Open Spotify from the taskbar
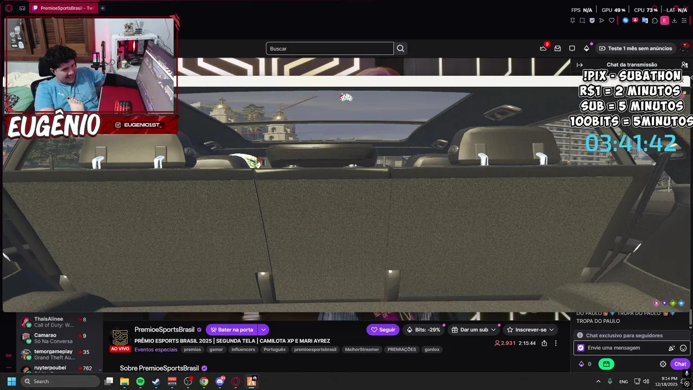This screenshot has width=693, height=390. click(x=140, y=381)
